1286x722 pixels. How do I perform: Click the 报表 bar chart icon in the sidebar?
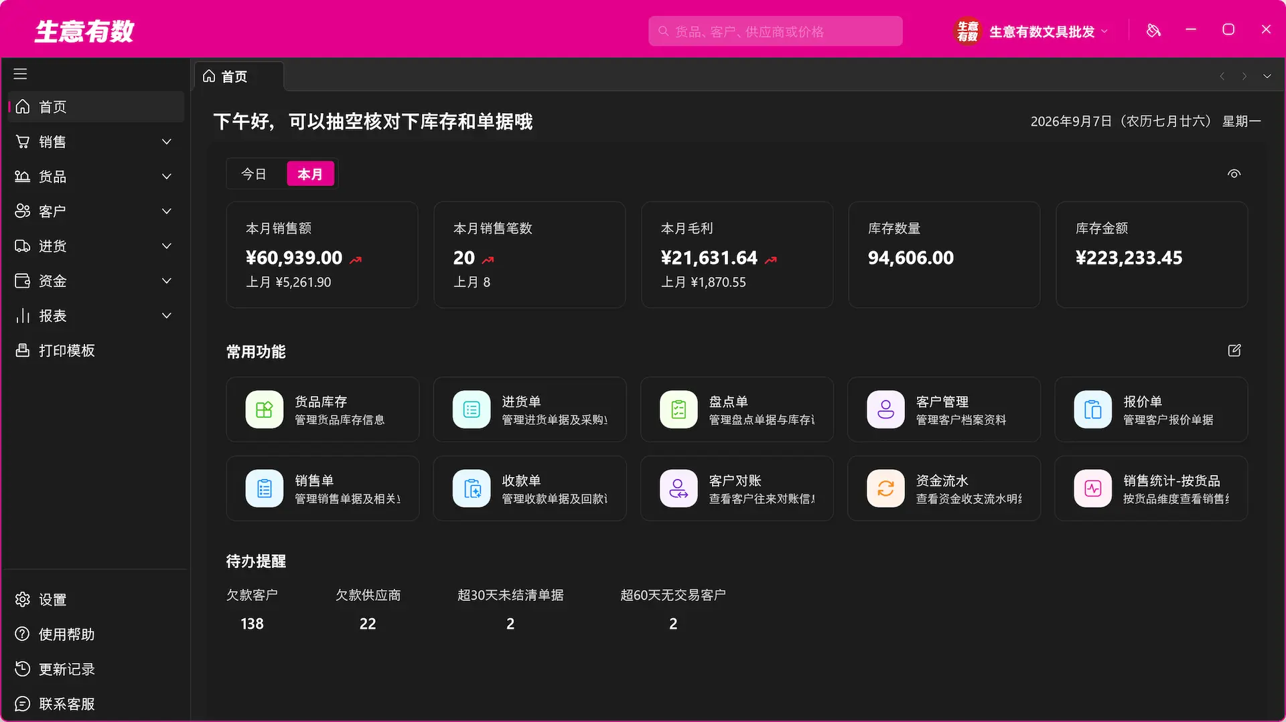point(23,316)
